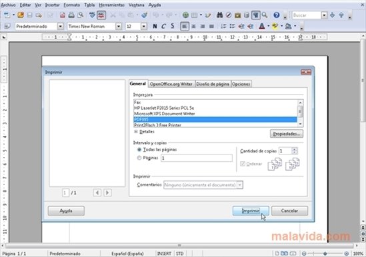The image size is (366, 257).
Task: Open the Herramientas menu
Action: point(111,5)
